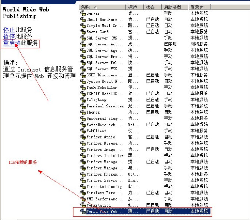This screenshot has width=250, height=220.
Task: Click the Simple Mail Tr... service gear icon
Action: click(83, 25)
